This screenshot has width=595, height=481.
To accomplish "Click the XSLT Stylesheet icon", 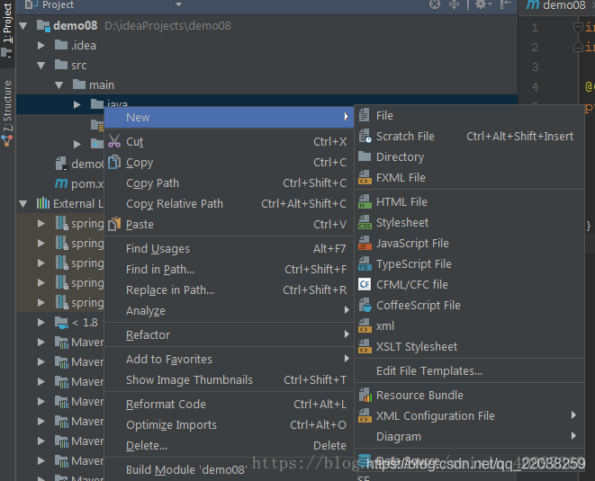I will [x=365, y=346].
